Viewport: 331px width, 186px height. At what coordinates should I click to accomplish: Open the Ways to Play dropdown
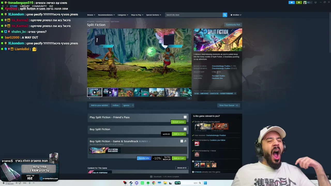(x=137, y=15)
